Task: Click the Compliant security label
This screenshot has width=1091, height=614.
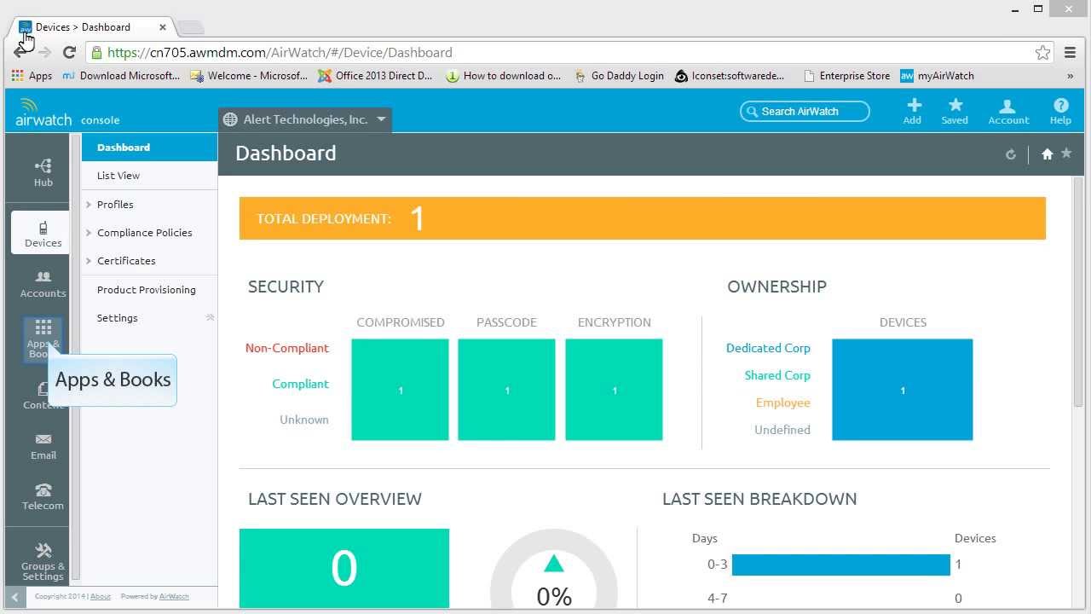Action: [300, 384]
